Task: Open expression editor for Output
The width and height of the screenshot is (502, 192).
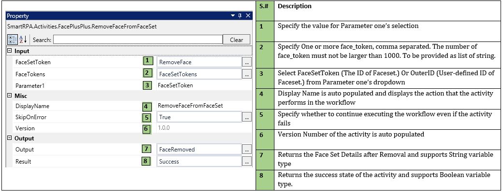Action: (246, 150)
